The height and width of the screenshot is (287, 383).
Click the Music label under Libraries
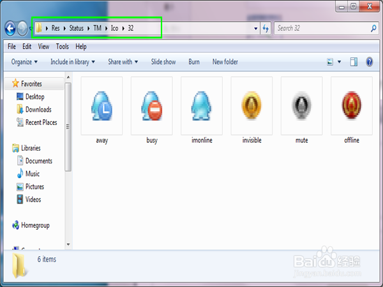pos(33,173)
